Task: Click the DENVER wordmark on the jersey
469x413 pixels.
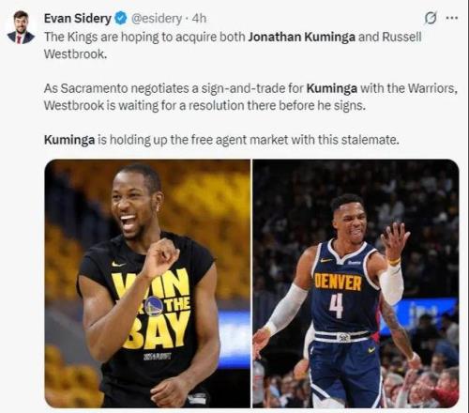Action: coord(338,282)
